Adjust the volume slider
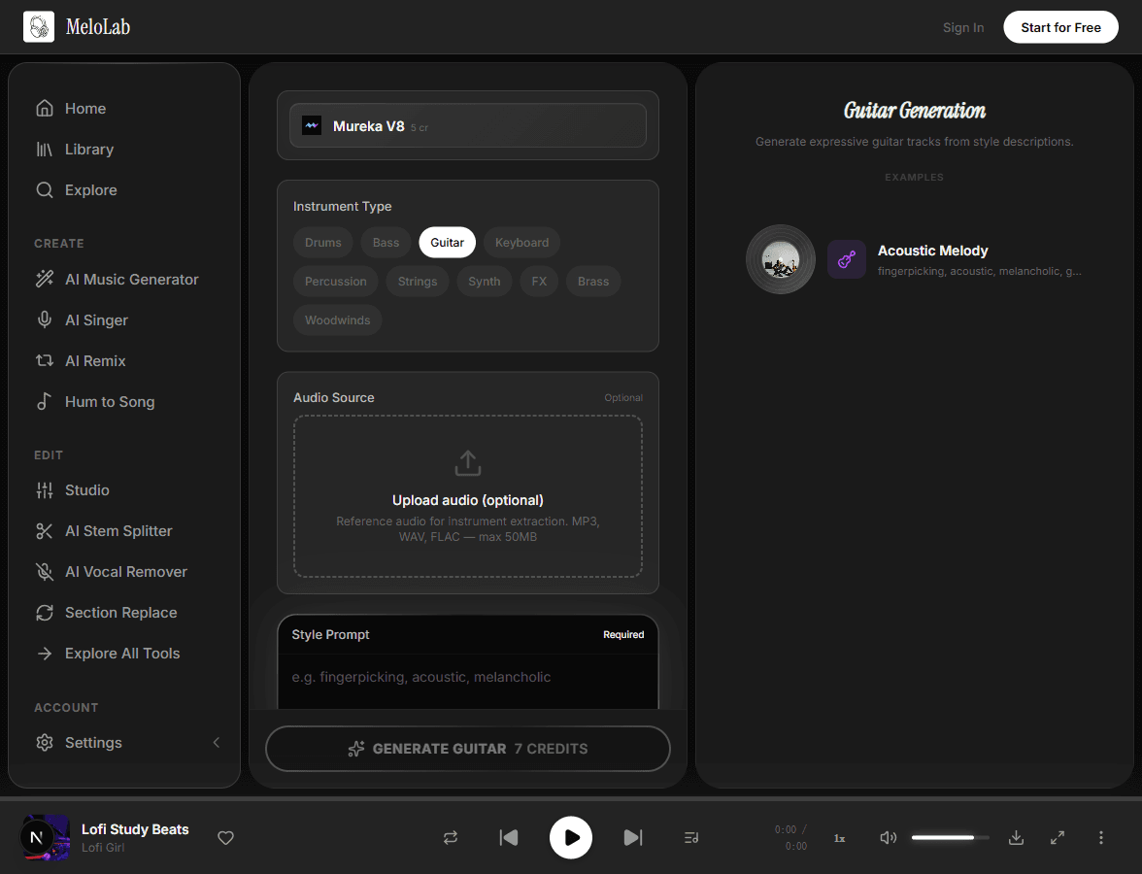This screenshot has width=1142, height=874. (x=950, y=837)
